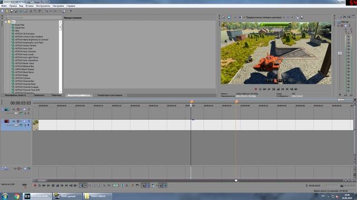Viewport: 357px width, 200px height.
Task: Click the Split Screen View icon
Action: (240, 17)
